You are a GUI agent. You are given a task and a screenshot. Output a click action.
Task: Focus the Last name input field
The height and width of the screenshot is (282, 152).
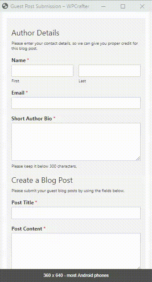(x=109, y=70)
